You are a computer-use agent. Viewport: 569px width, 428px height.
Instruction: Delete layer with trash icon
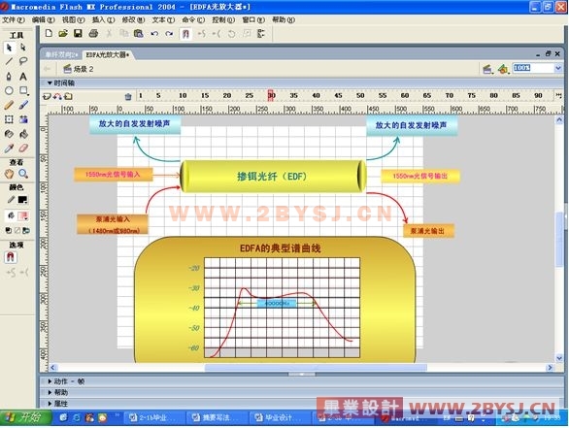pos(128,96)
